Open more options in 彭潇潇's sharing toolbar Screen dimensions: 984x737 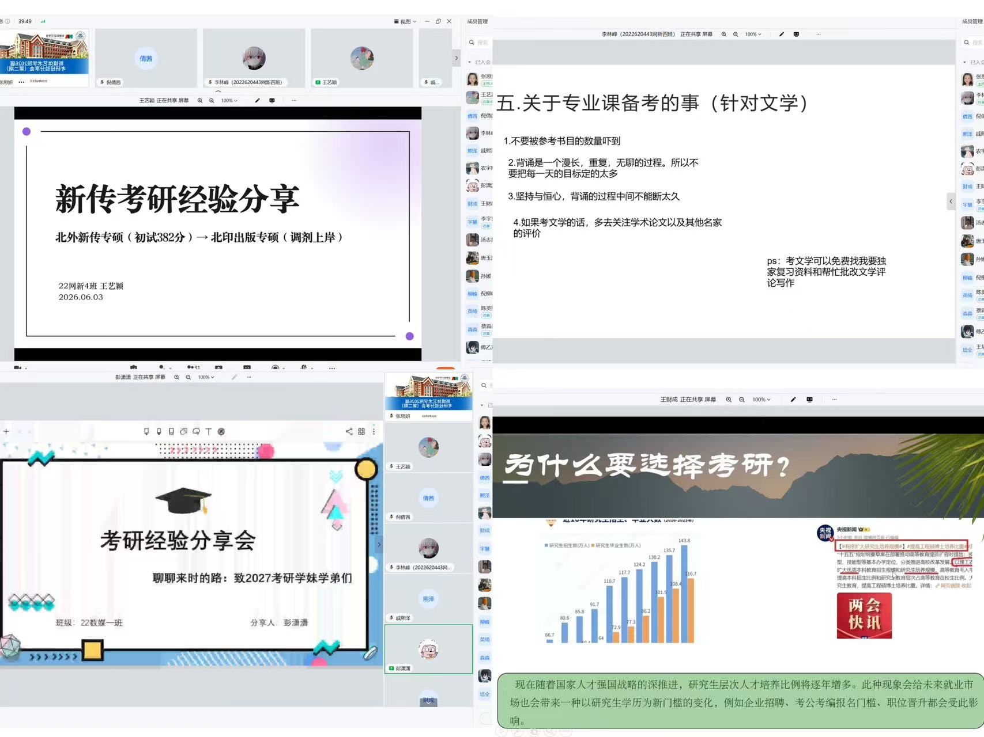pyautogui.click(x=249, y=377)
